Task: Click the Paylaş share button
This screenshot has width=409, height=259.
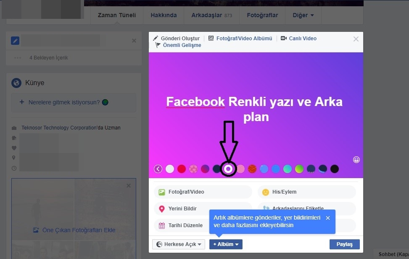Action: tap(345, 244)
